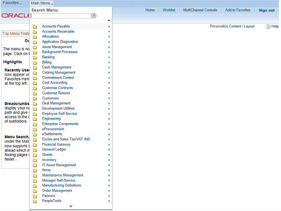Screen dimensions: 281x211
Task: Click the Help question mark icon
Action: [268, 26]
